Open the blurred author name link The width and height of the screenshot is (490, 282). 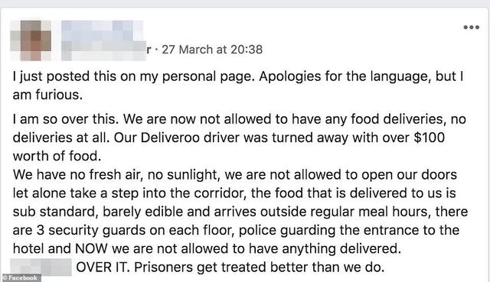[103, 41]
